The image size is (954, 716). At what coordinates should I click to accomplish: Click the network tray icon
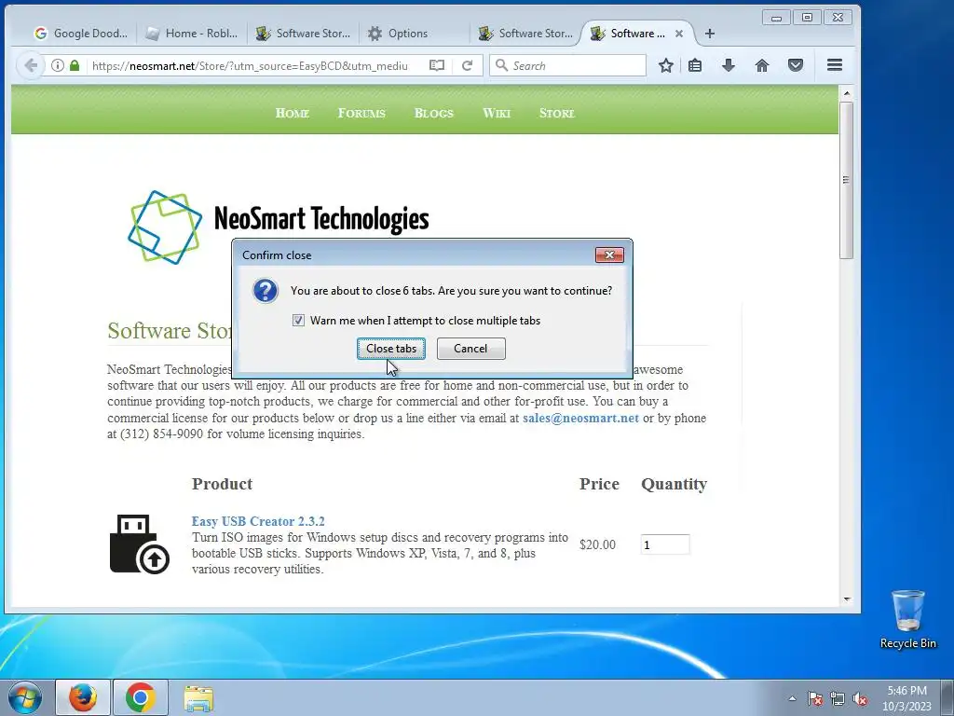tap(838, 698)
